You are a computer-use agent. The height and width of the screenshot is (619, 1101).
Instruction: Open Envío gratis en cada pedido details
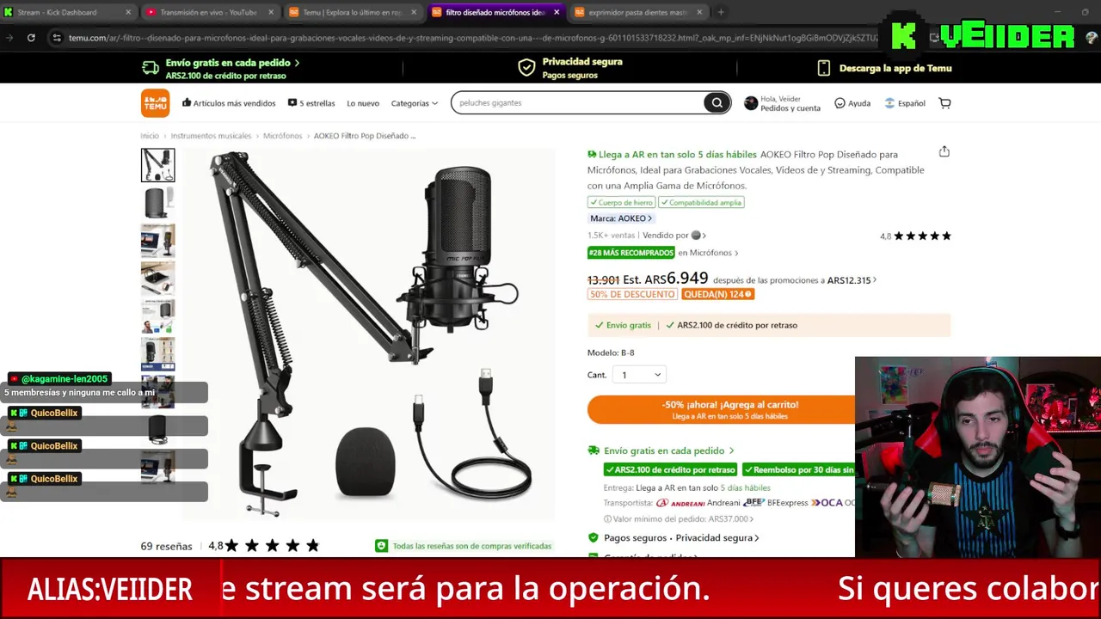[x=669, y=450]
